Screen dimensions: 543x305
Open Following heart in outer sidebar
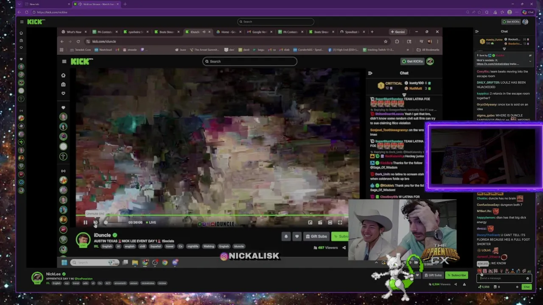coord(21,47)
